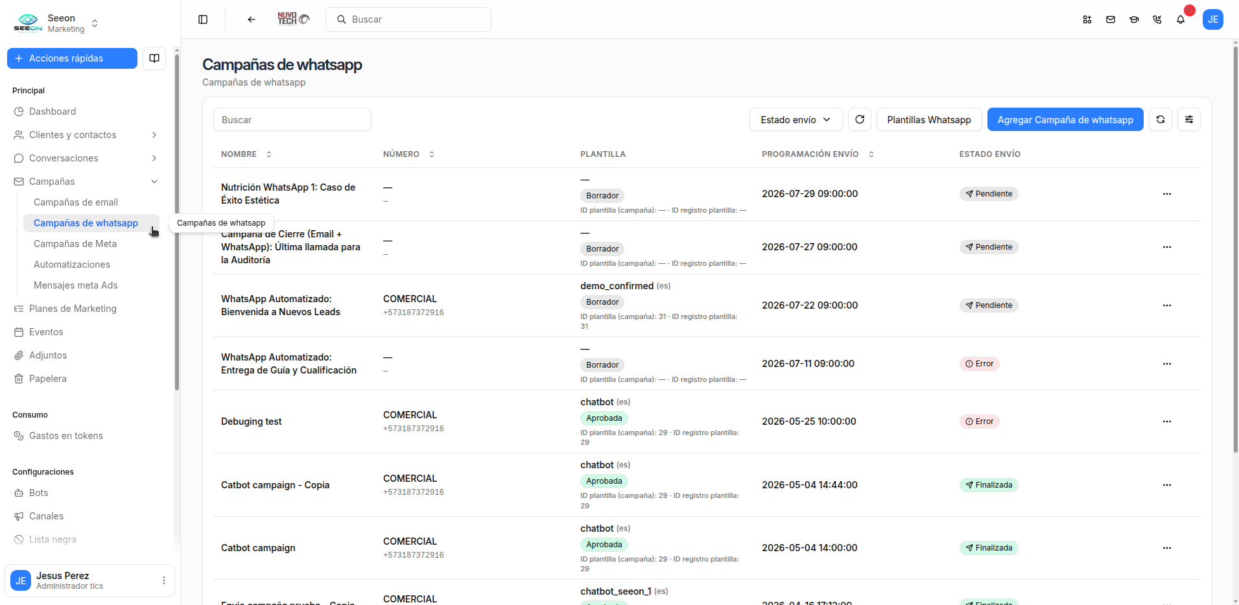Screen dimensions: 1239x605
Task: Open row actions for the Campaña de Cierre campaign
Action: pyautogui.click(x=1167, y=247)
